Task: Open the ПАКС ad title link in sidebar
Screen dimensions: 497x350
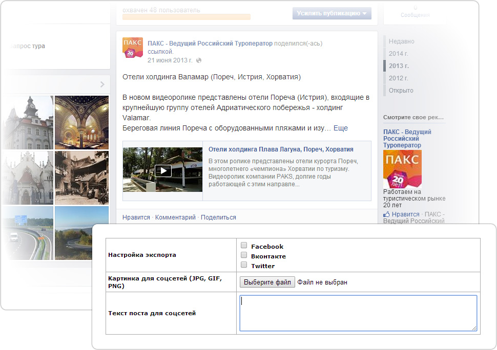Action: coord(407,138)
